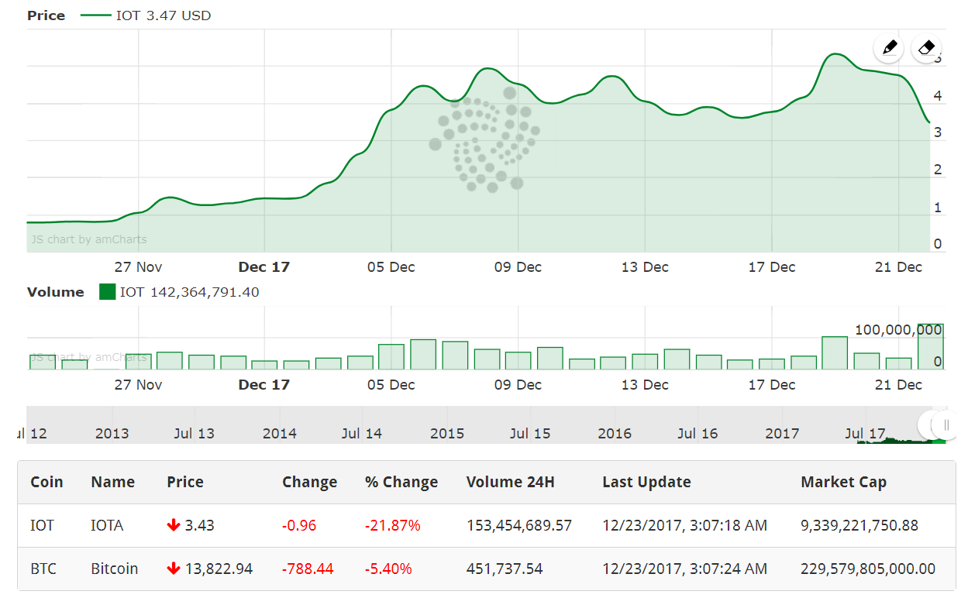This screenshot has width=961, height=598.
Task: Click the 09 Dec label under price chart
Action: 518,267
